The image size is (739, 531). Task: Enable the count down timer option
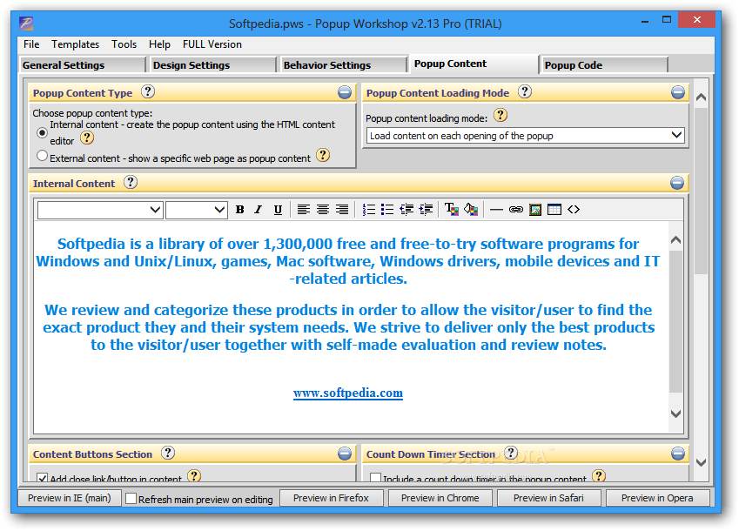point(376,476)
